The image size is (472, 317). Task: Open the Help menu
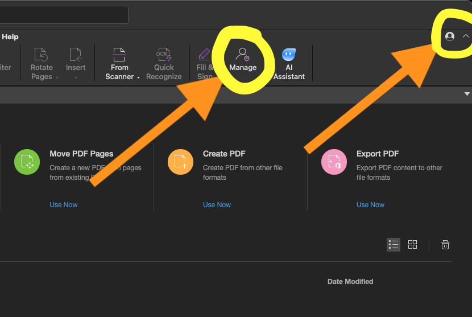[x=10, y=36]
